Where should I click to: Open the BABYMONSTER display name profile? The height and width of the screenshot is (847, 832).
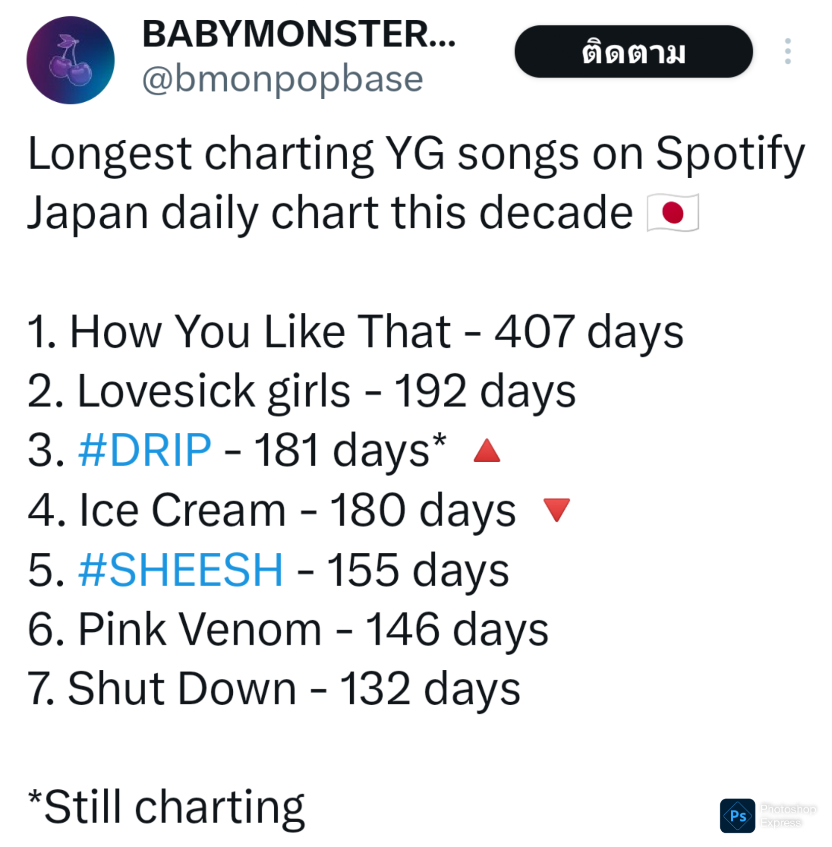[299, 34]
